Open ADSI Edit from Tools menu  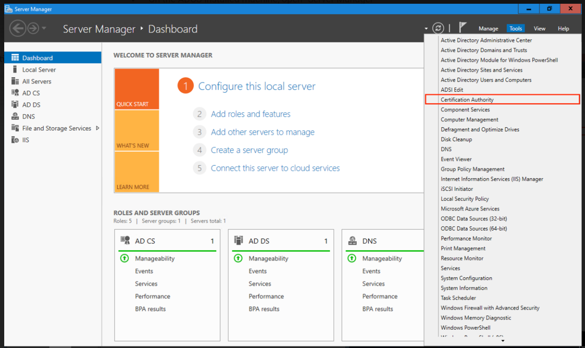point(452,90)
